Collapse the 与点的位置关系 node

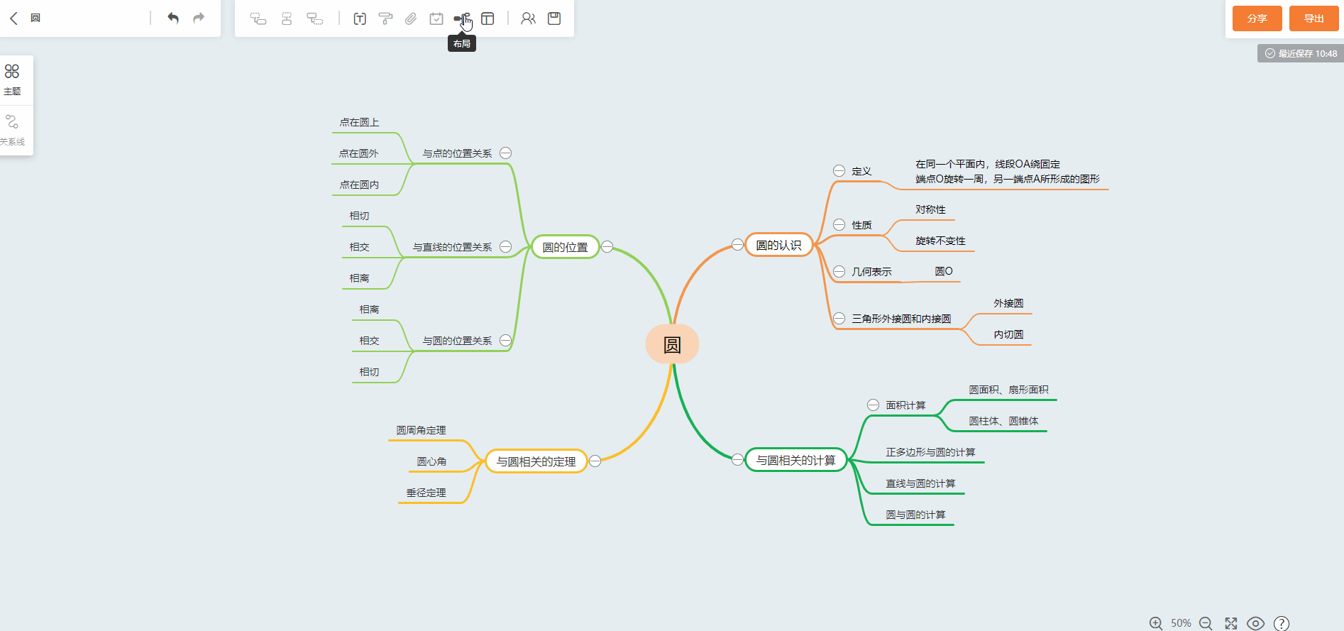pyautogui.click(x=506, y=153)
